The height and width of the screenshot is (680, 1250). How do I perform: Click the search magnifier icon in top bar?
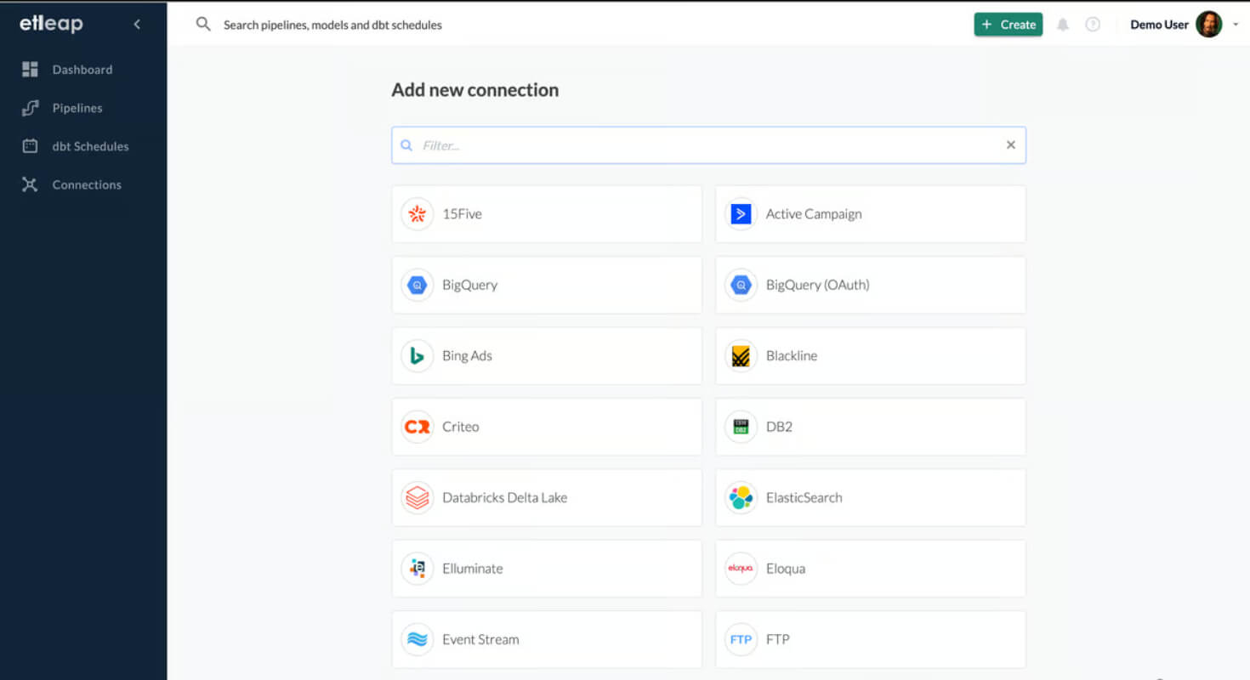(203, 25)
